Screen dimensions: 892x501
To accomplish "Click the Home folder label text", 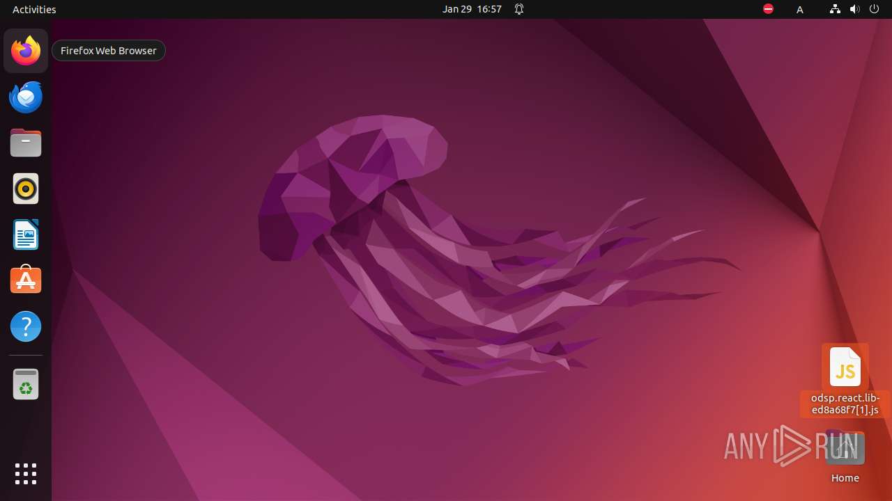I will click(x=845, y=478).
